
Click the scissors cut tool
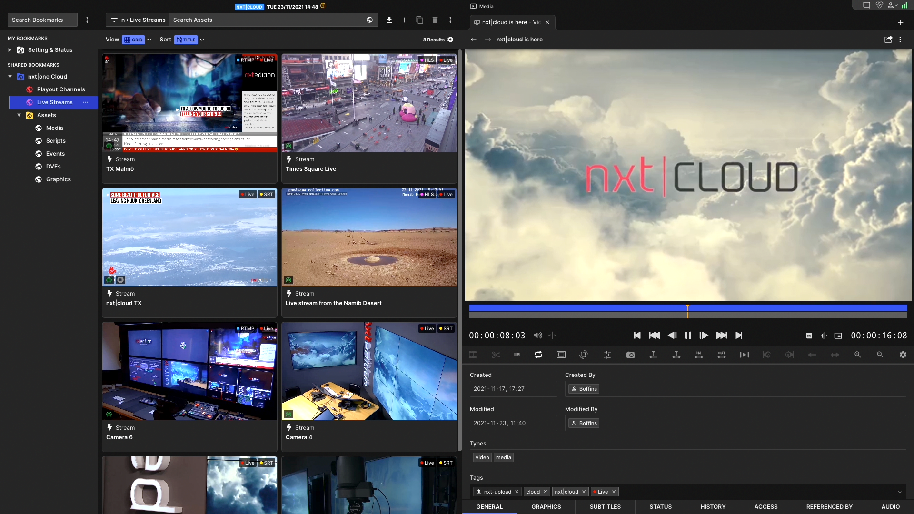coord(496,355)
